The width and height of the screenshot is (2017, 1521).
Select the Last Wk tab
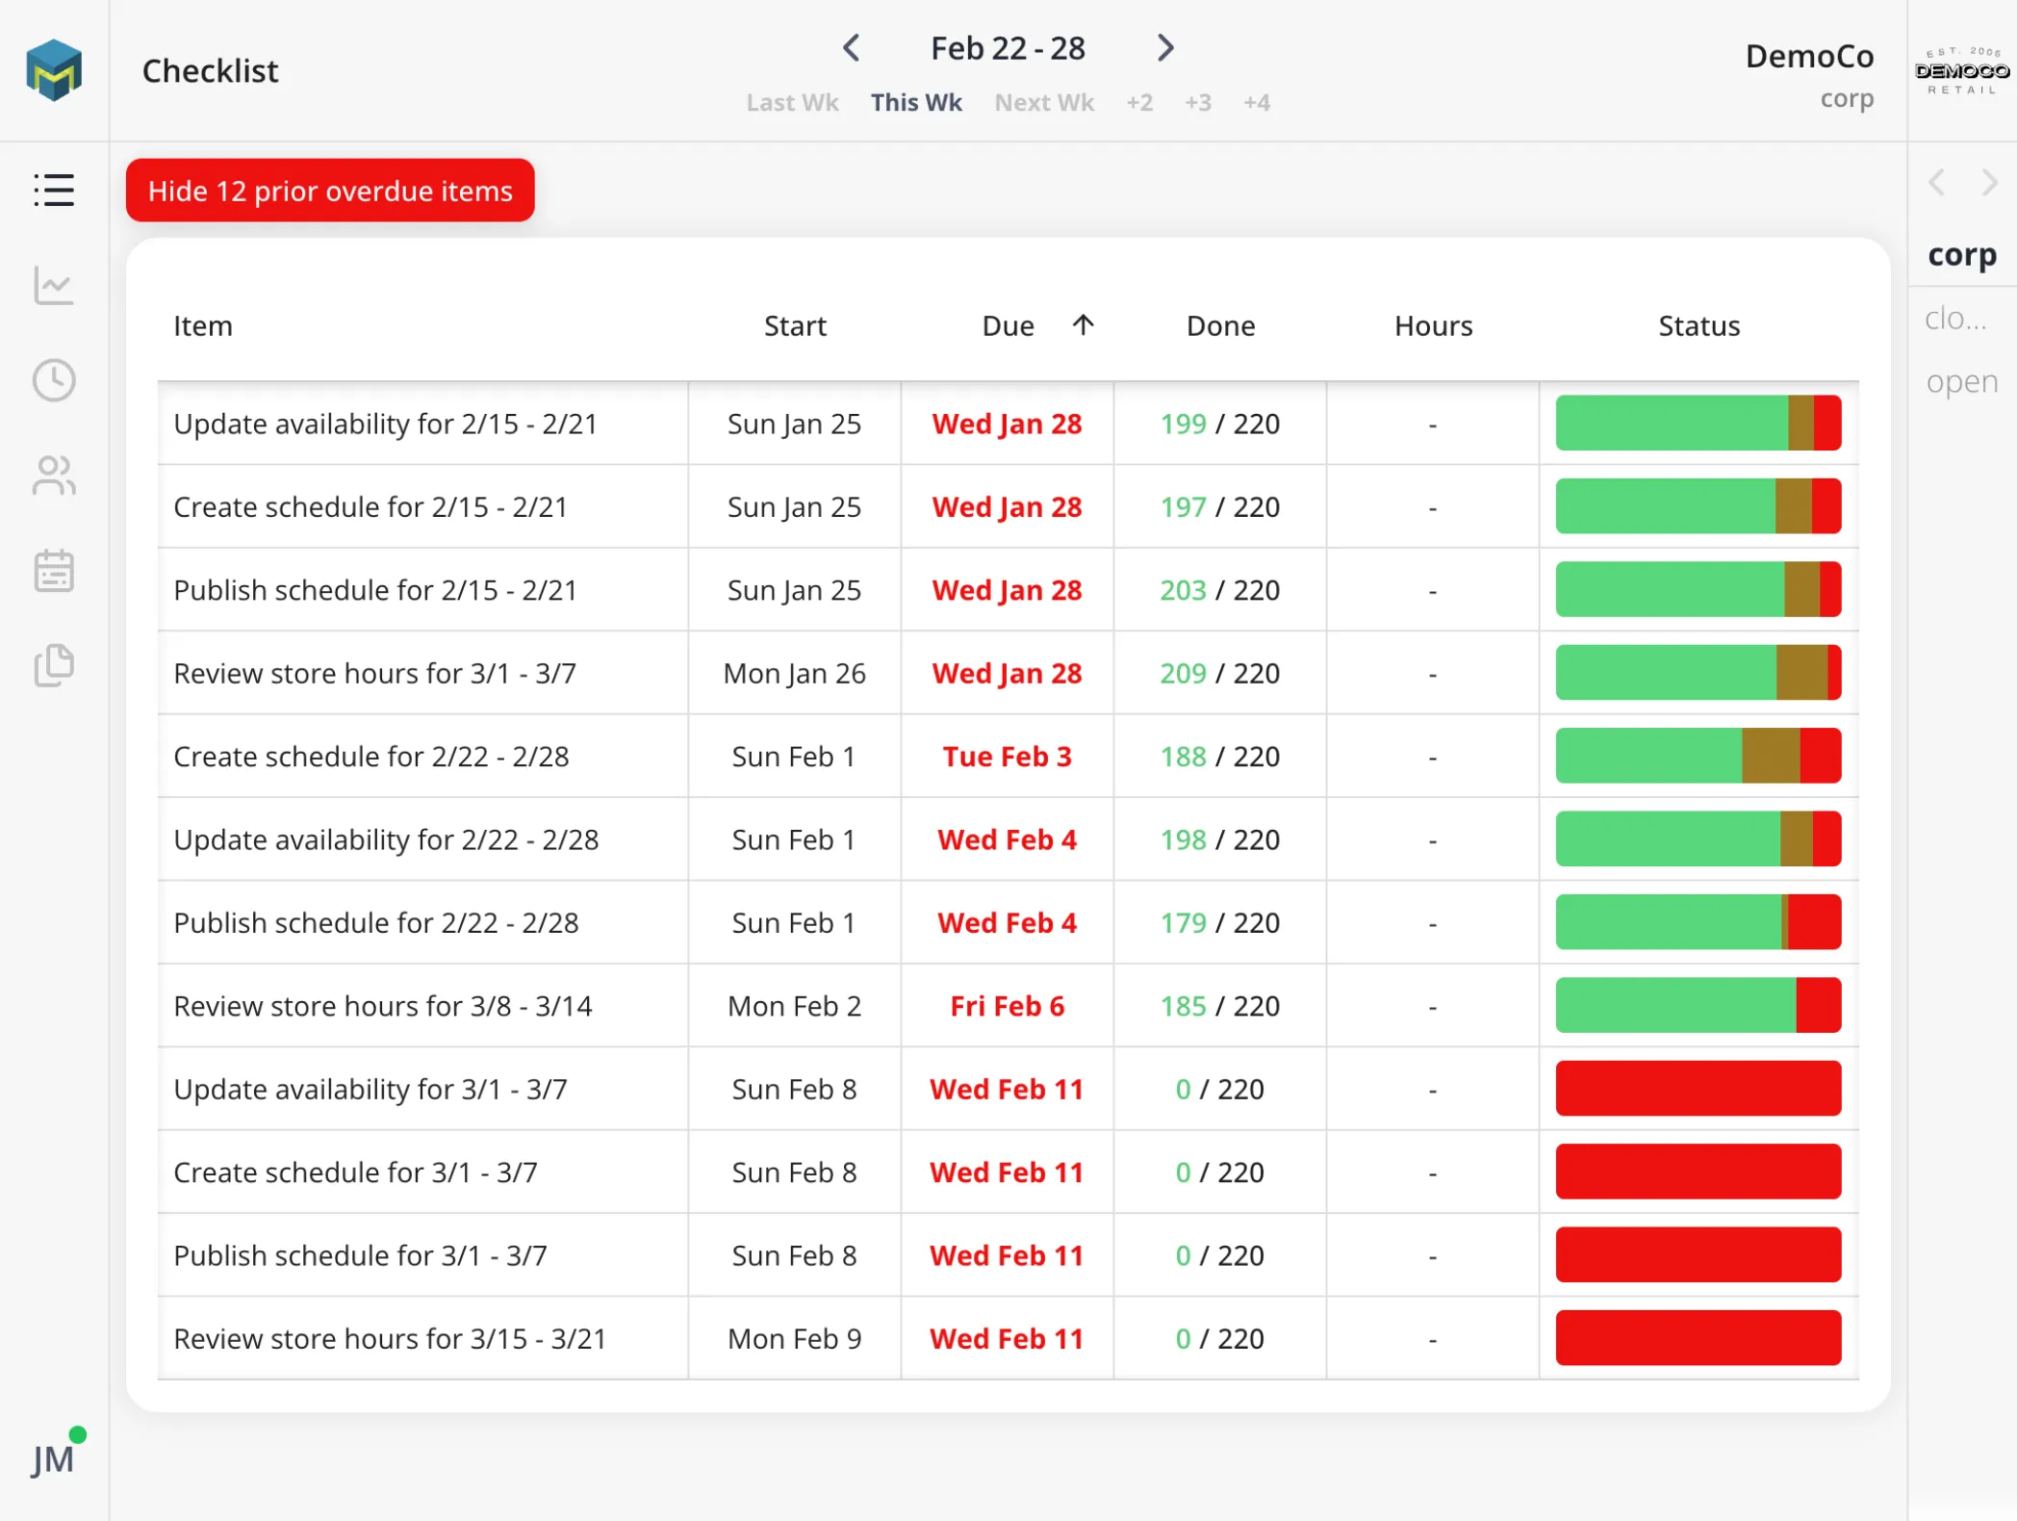792,102
